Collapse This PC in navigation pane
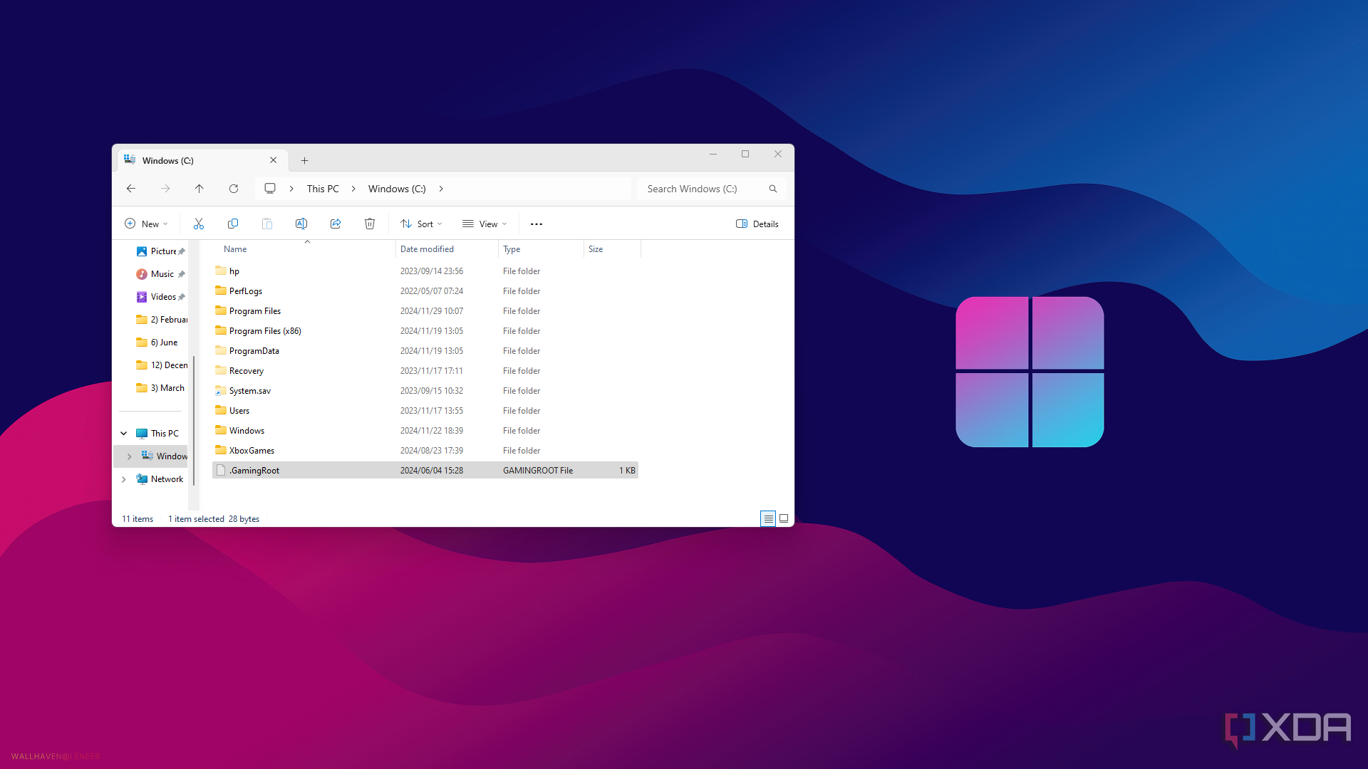1368x769 pixels. (x=124, y=433)
